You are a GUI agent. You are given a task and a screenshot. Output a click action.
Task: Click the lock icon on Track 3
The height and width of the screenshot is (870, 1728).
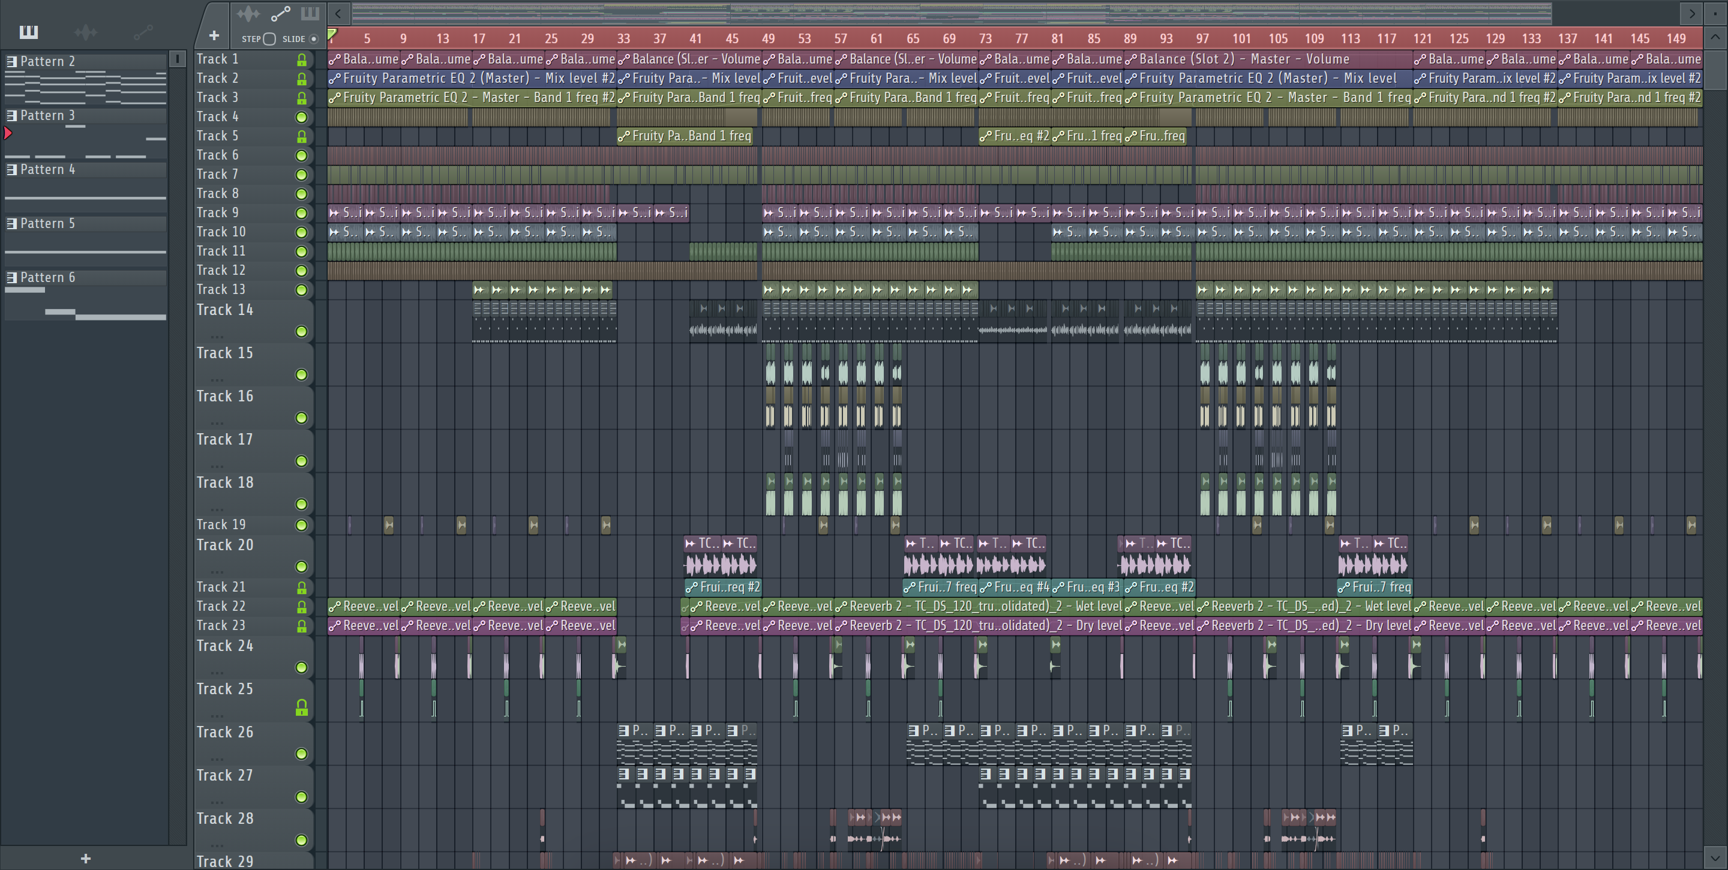[x=302, y=98]
